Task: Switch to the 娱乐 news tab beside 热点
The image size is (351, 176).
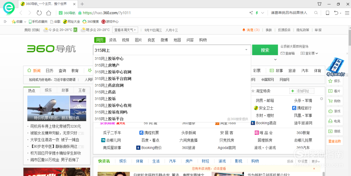Action: click(x=48, y=90)
